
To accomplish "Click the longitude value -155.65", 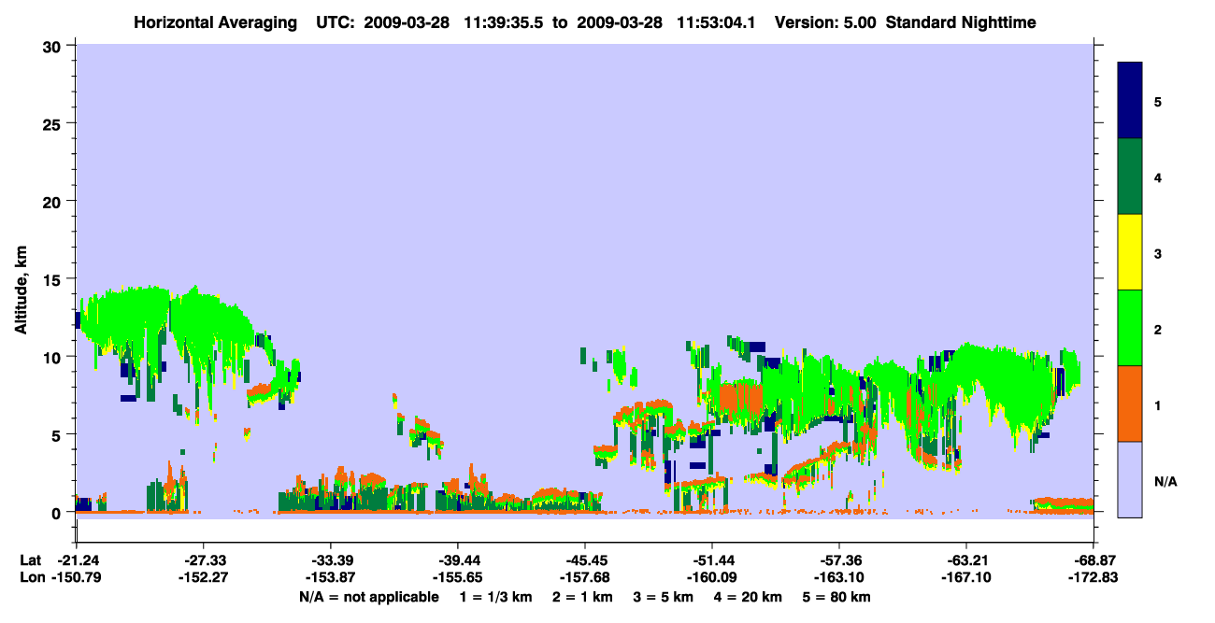I will point(457,578).
